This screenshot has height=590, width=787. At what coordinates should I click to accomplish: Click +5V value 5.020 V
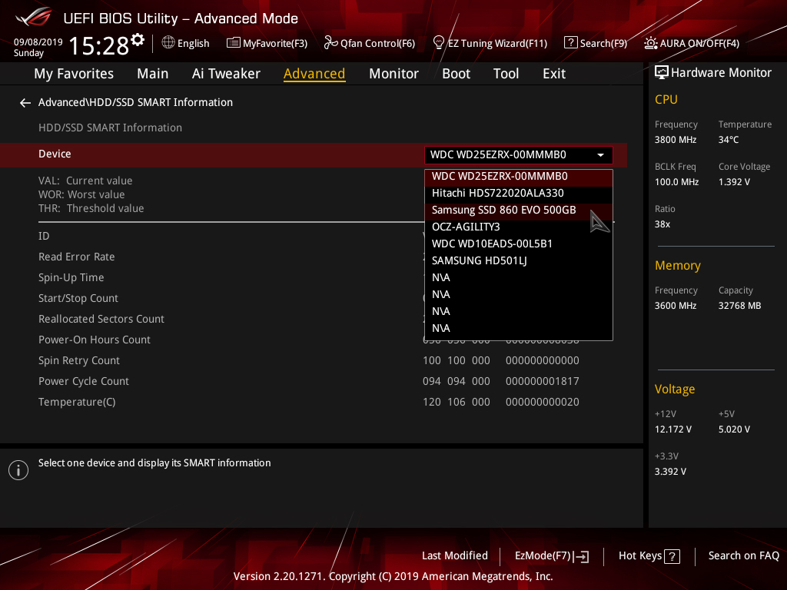pos(734,429)
